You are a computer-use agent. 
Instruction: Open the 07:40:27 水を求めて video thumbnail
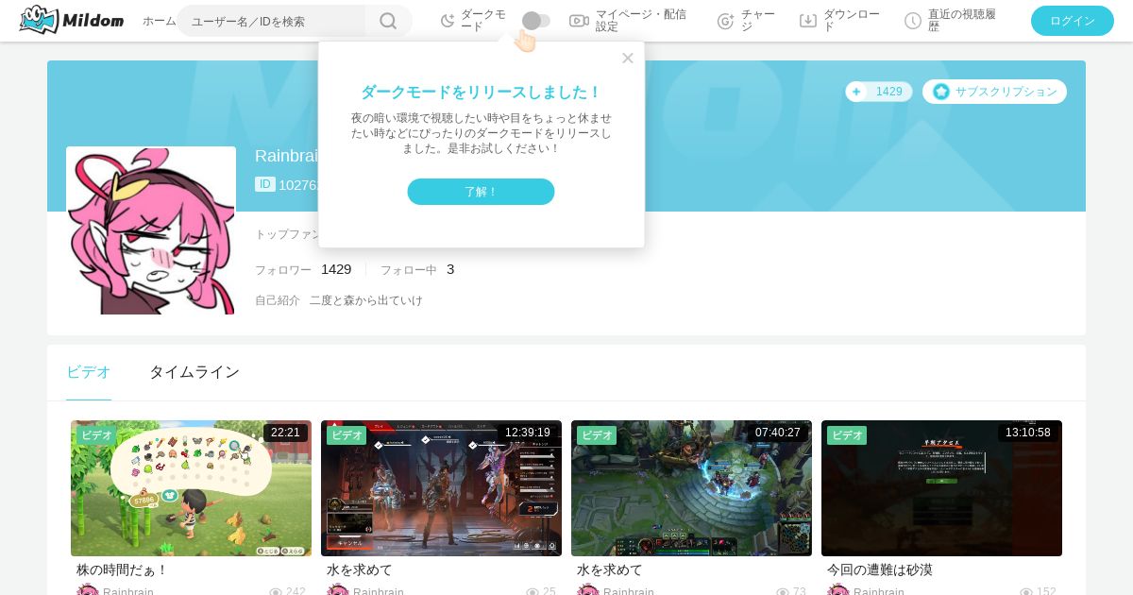pos(691,488)
